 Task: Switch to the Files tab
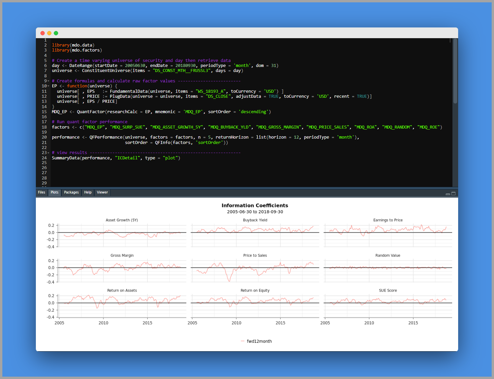click(42, 193)
